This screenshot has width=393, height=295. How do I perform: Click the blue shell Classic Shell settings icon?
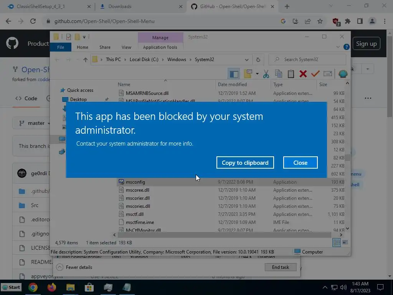[x=343, y=74]
